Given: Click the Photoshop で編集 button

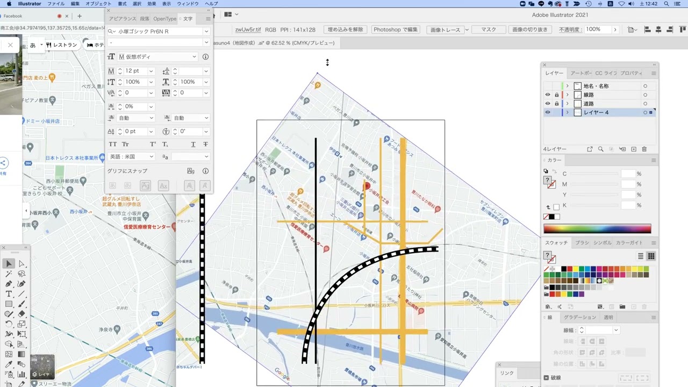Looking at the screenshot, I should 396,30.
